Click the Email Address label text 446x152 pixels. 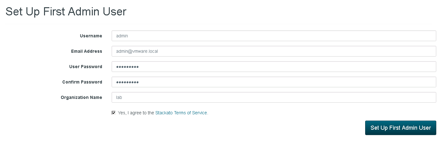tap(87, 51)
